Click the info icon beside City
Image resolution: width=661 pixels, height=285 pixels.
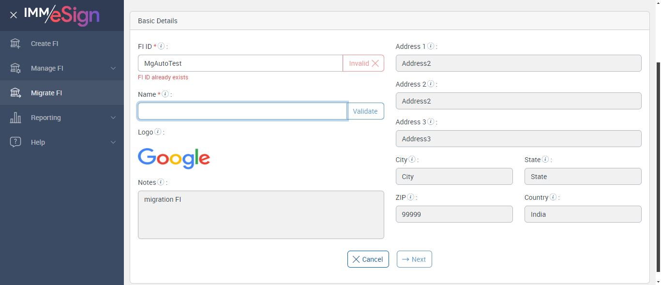[x=412, y=160]
